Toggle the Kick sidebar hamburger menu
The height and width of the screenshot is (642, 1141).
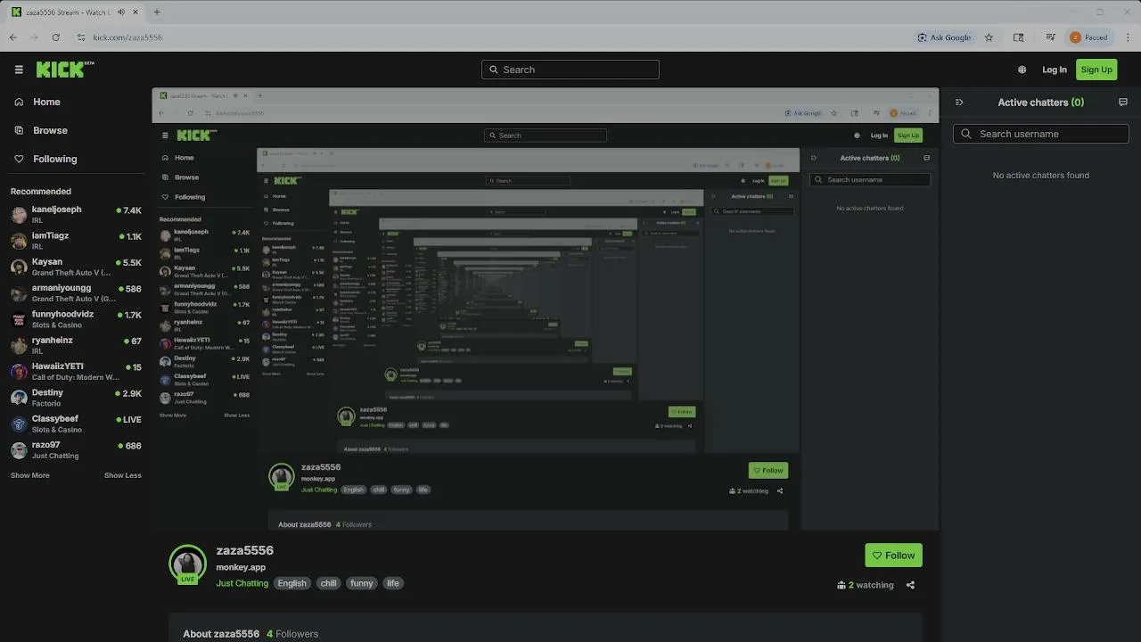19,70
